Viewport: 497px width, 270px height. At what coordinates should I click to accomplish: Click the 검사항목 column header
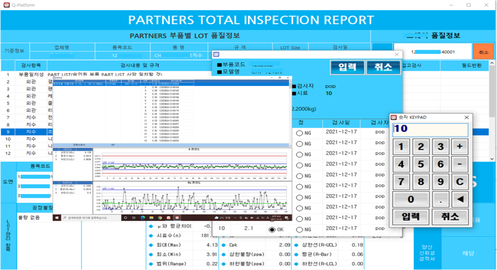[x=31, y=65]
